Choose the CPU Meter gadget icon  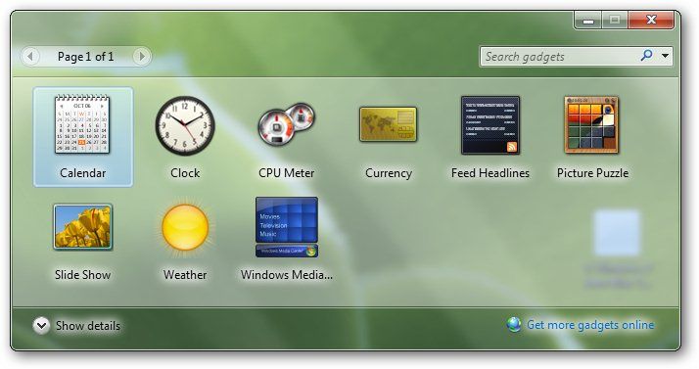pyautogui.click(x=287, y=124)
